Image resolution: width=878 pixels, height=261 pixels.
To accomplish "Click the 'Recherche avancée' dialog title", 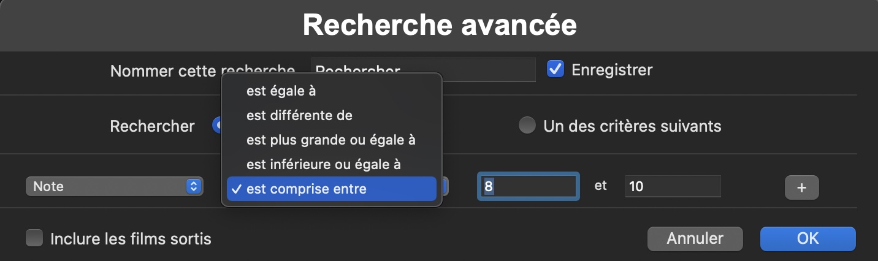I will point(439,25).
